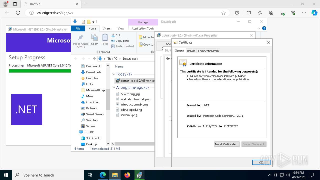Image resolution: width=320 pixels, height=180 pixels.
Task: Expand breadcrumb arrow after This PC
Action: pyautogui.click(x=120, y=59)
